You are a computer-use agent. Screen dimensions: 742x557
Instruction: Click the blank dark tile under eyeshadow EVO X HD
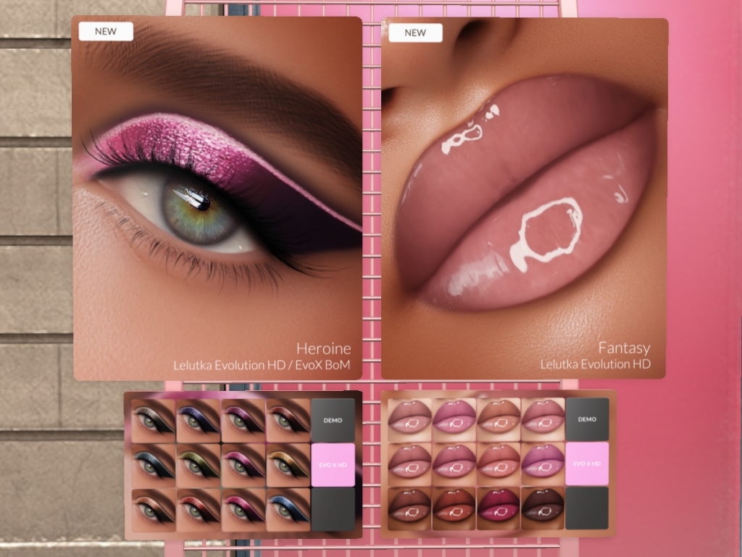[x=333, y=509]
